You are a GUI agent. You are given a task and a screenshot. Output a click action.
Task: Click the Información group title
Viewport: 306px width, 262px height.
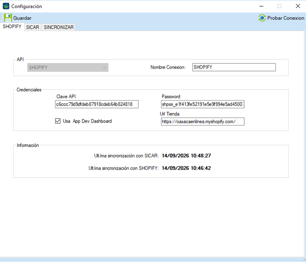(28, 145)
